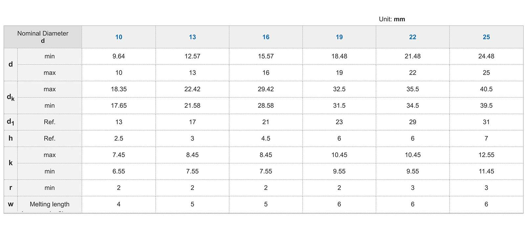525x230 pixels.
Task: Click the blue 19 diameter header
Action: pyautogui.click(x=339, y=37)
